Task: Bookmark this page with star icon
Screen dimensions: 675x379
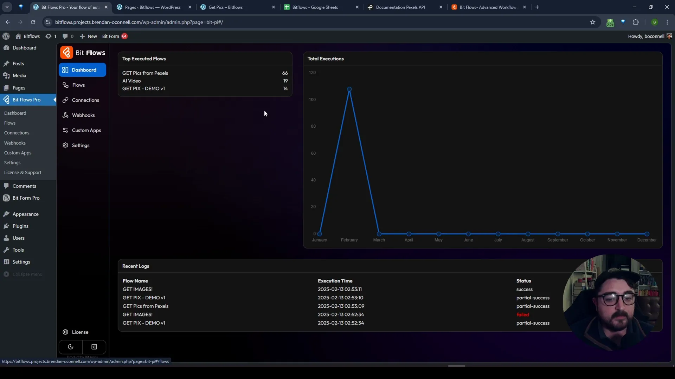Action: [x=593, y=22]
